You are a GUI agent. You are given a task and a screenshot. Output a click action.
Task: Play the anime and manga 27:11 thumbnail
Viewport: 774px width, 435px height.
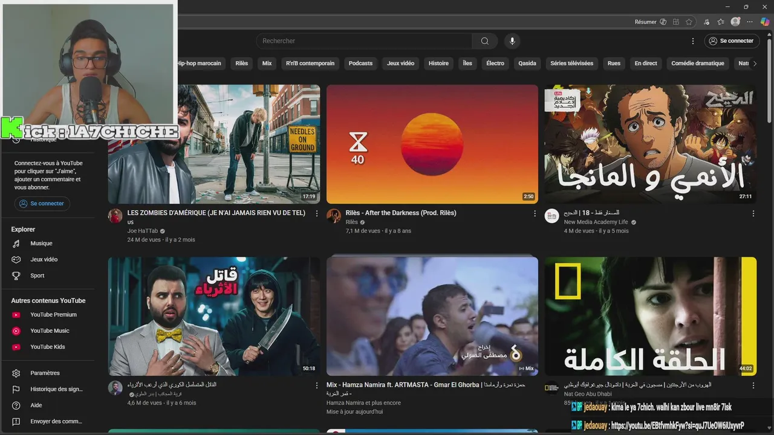651,144
